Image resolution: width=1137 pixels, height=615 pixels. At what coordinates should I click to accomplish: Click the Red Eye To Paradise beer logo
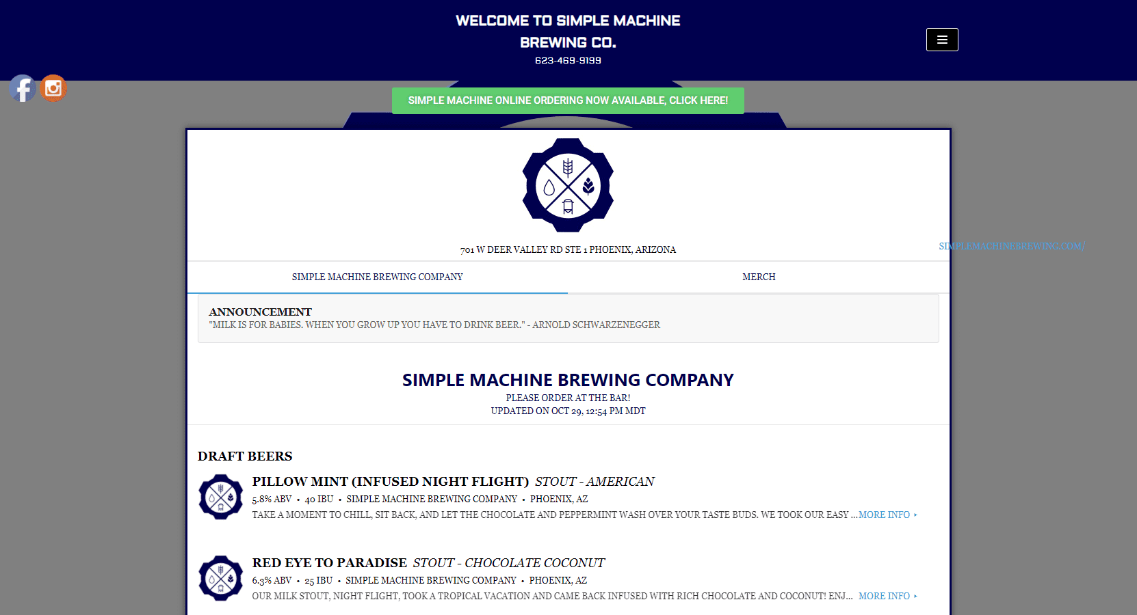(x=221, y=578)
